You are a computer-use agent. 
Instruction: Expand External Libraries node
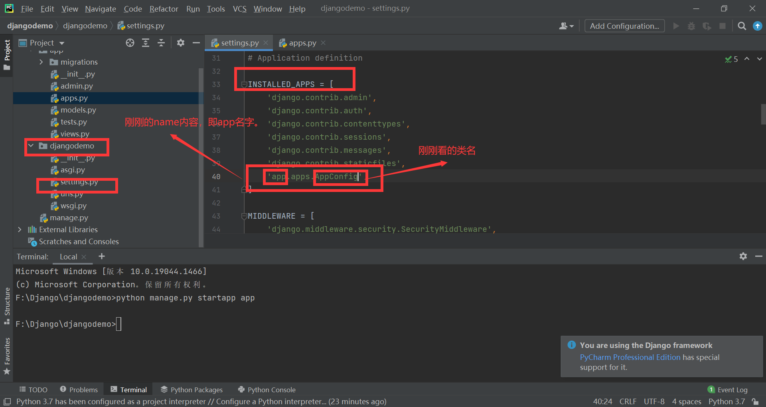pos(20,229)
